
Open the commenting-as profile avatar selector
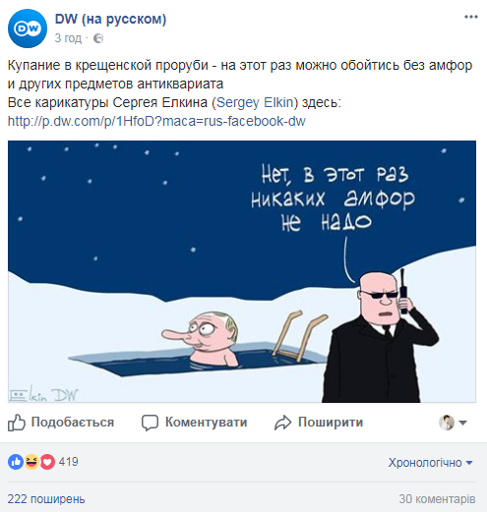(x=453, y=423)
